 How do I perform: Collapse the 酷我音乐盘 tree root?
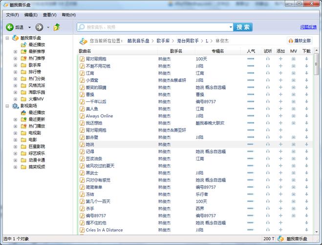click(x=7, y=38)
